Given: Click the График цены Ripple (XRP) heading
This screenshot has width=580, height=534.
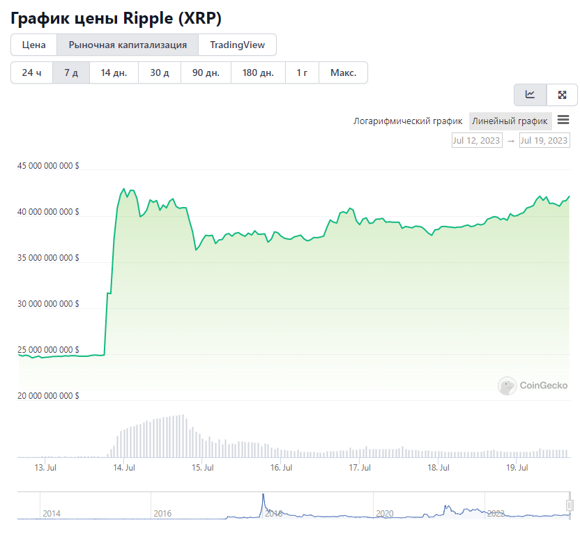Looking at the screenshot, I should (116, 19).
